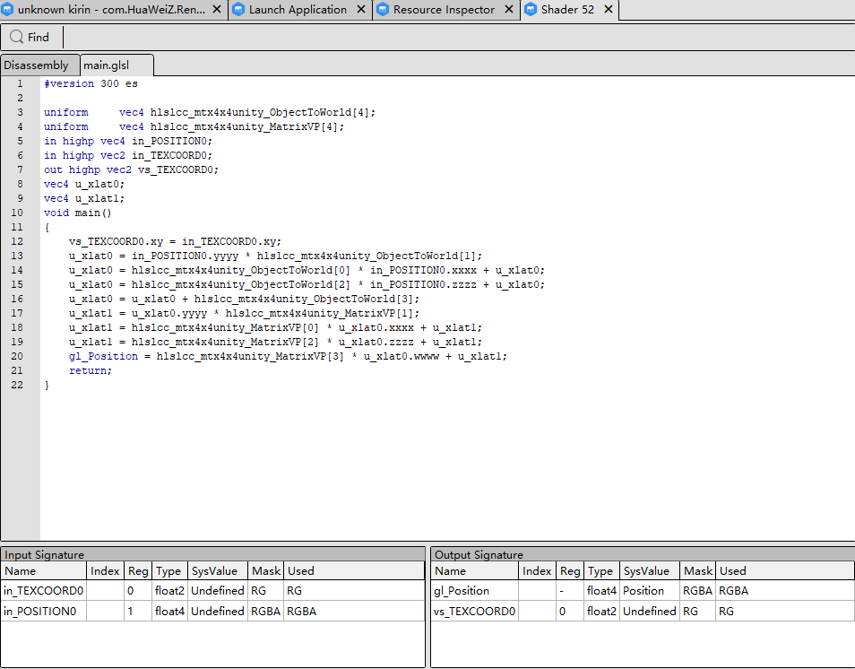
Task: Click the RenderDoc icon on Launch Application tab
Action: point(237,10)
